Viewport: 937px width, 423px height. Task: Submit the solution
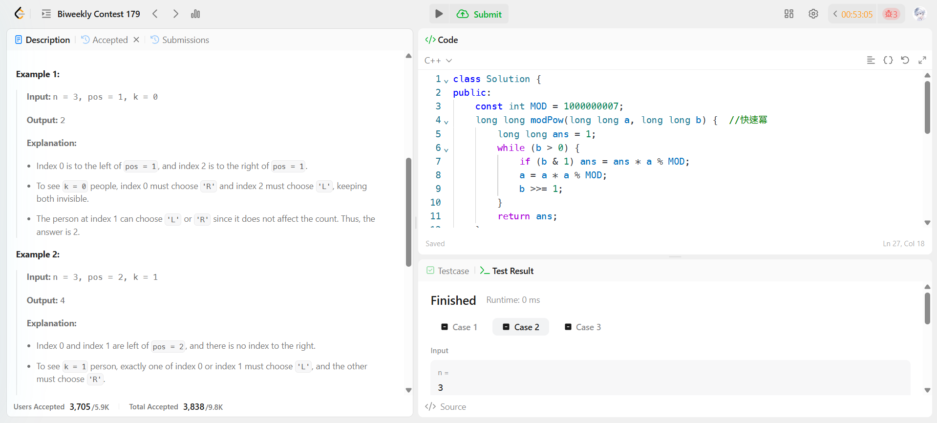pos(479,14)
